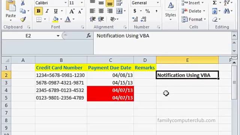Apply Percent style format
The width and height of the screenshot is (240, 135).
[147, 11]
